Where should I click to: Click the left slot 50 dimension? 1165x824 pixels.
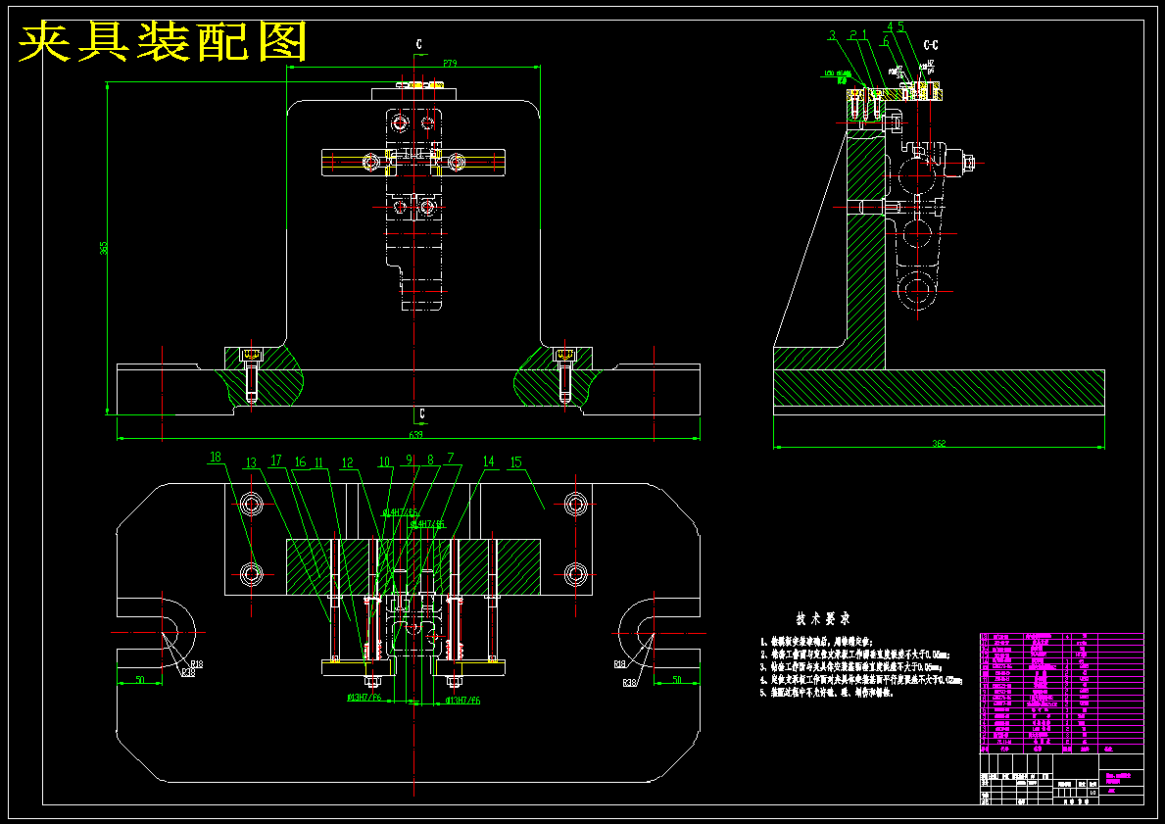pos(140,679)
